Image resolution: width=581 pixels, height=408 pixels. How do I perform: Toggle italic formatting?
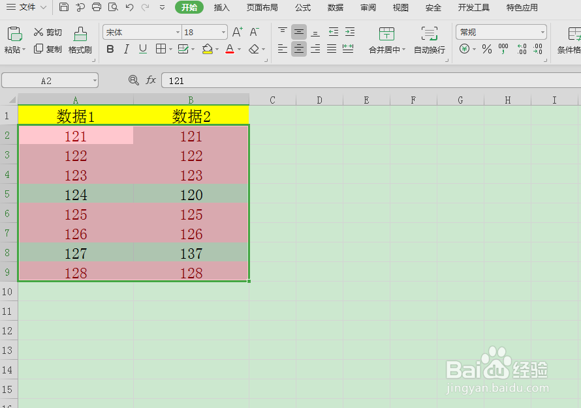(127, 49)
